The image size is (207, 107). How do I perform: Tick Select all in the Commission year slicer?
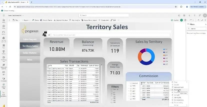(131, 83)
